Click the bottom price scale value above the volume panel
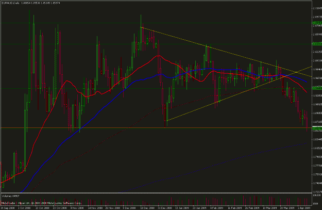Image resolution: width=322 pixels, height=210 pixels. pos(317,192)
